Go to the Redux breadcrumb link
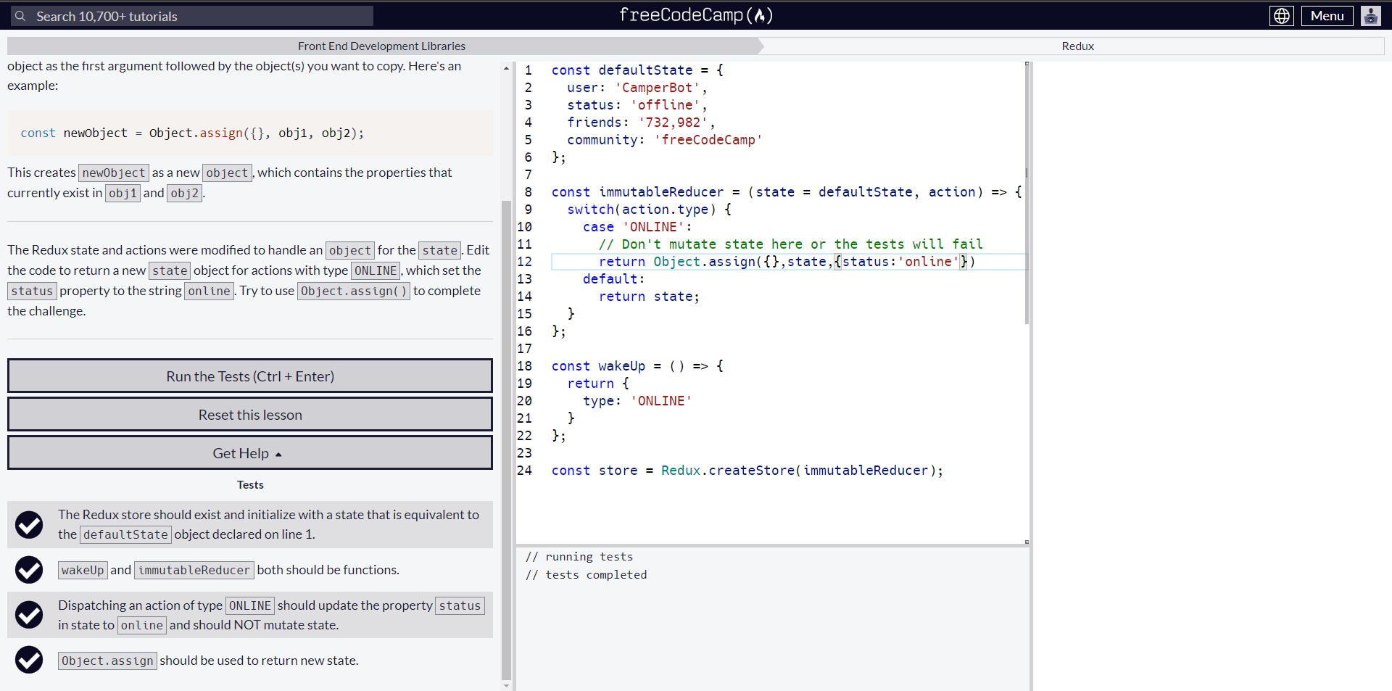The width and height of the screenshot is (1392, 691). [x=1077, y=46]
